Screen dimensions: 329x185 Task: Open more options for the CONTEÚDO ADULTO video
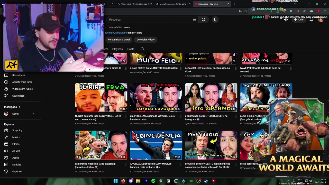coord(236,116)
